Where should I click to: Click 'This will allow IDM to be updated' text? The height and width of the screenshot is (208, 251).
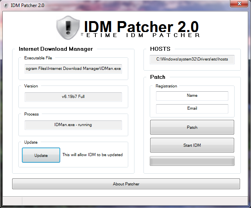click(x=93, y=155)
